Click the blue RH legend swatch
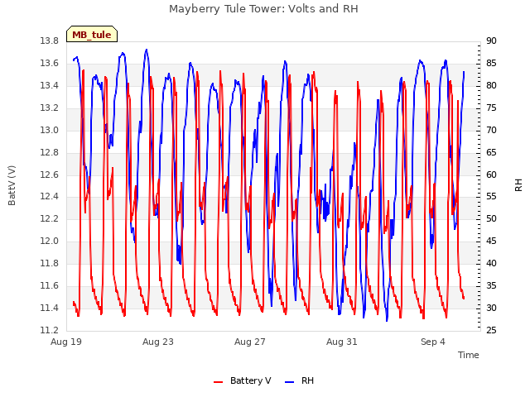The width and height of the screenshot is (530, 397). (289, 382)
